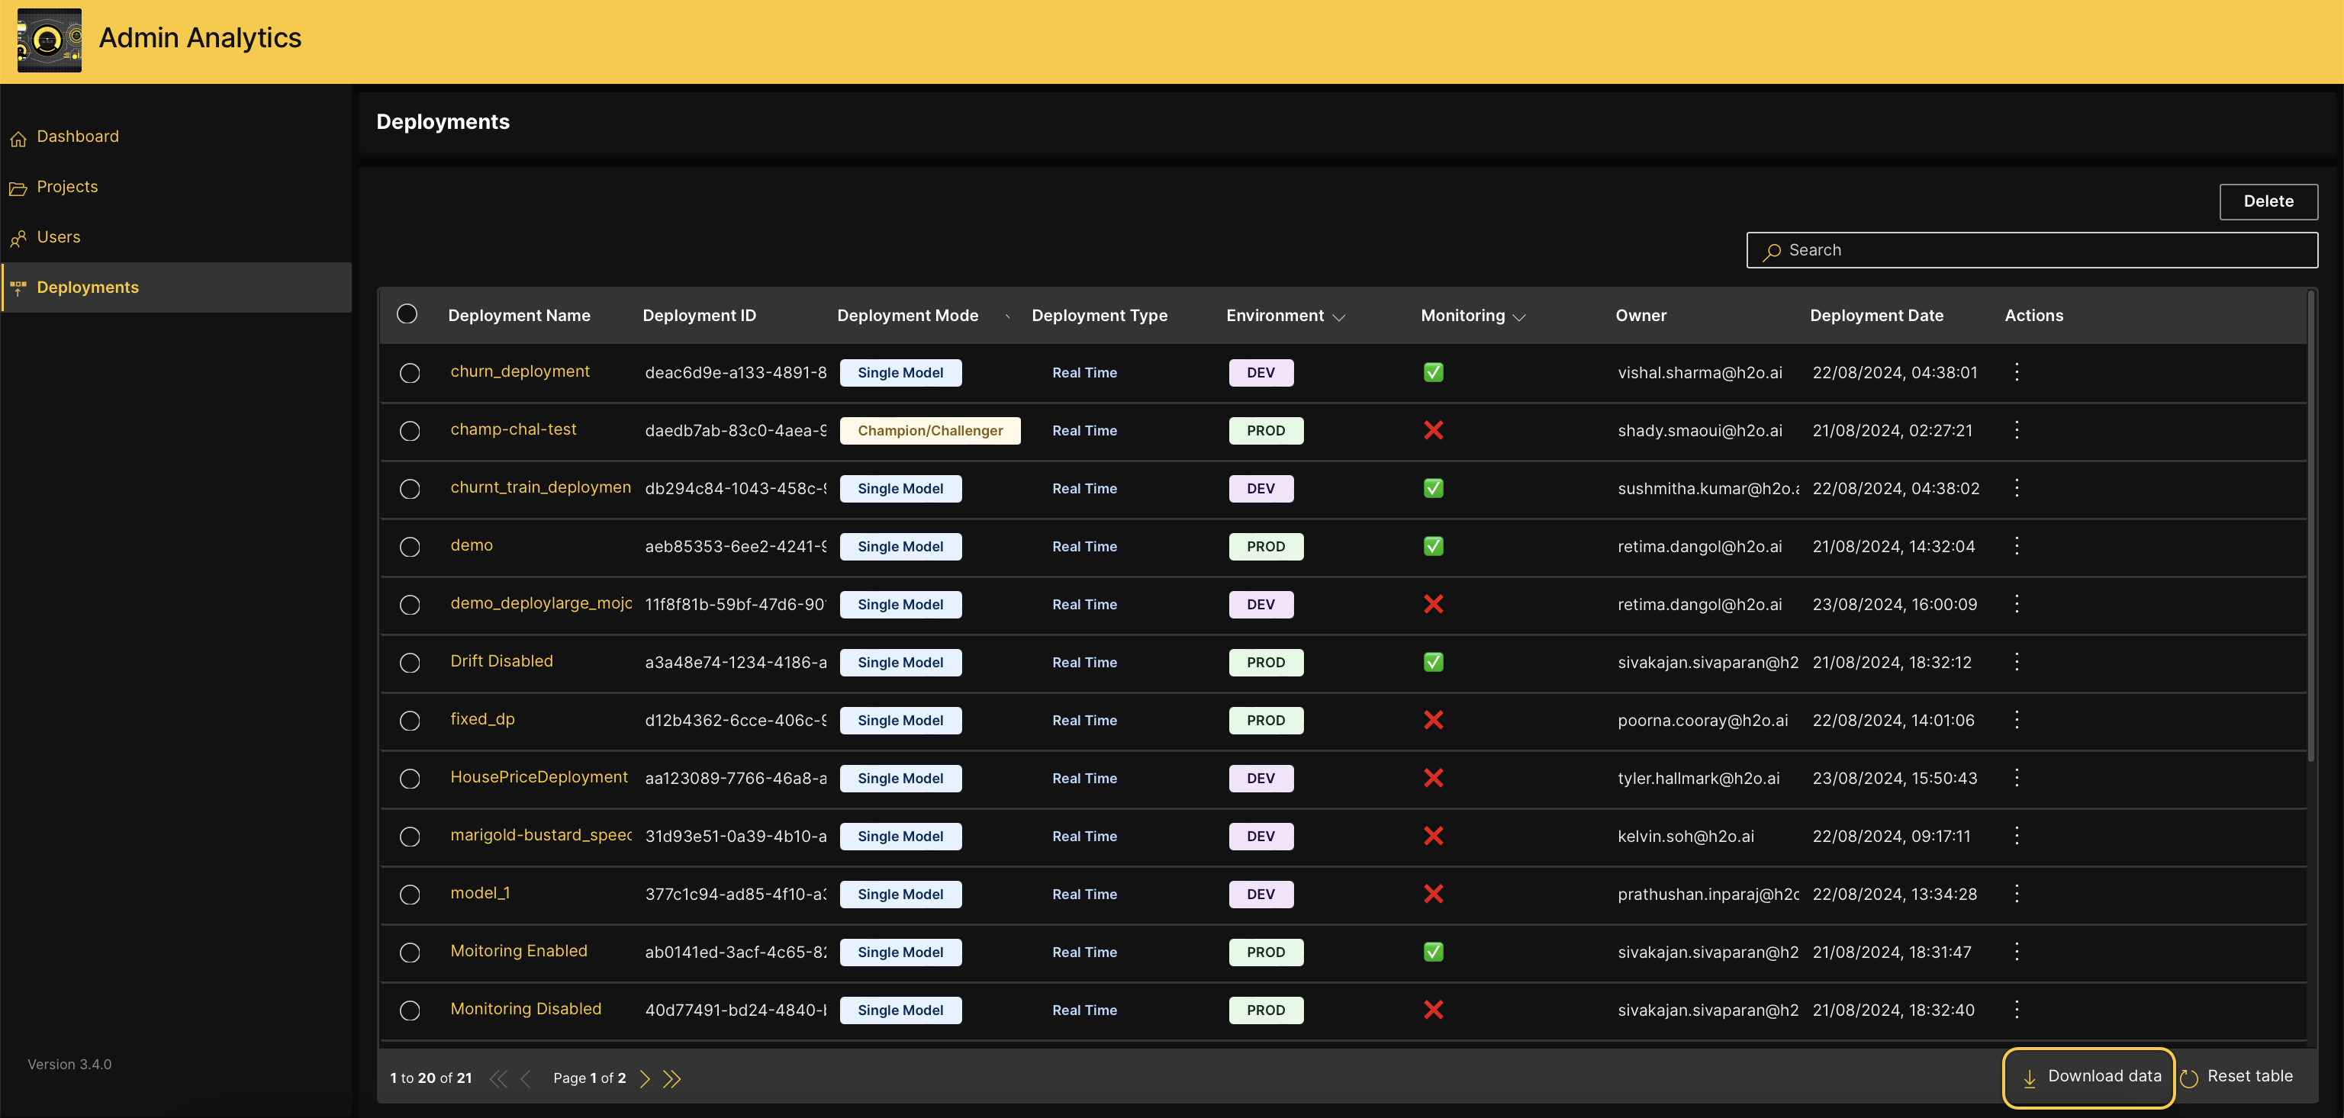Navigate to Projects in the sidebar
Screen dimensions: 2344x1118
pos(66,187)
